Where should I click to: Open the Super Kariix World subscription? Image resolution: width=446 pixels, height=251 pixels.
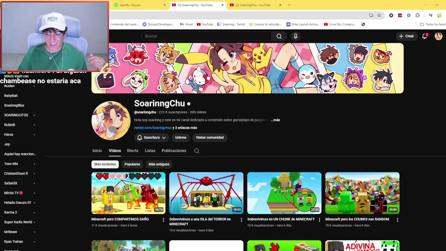coord(19,222)
